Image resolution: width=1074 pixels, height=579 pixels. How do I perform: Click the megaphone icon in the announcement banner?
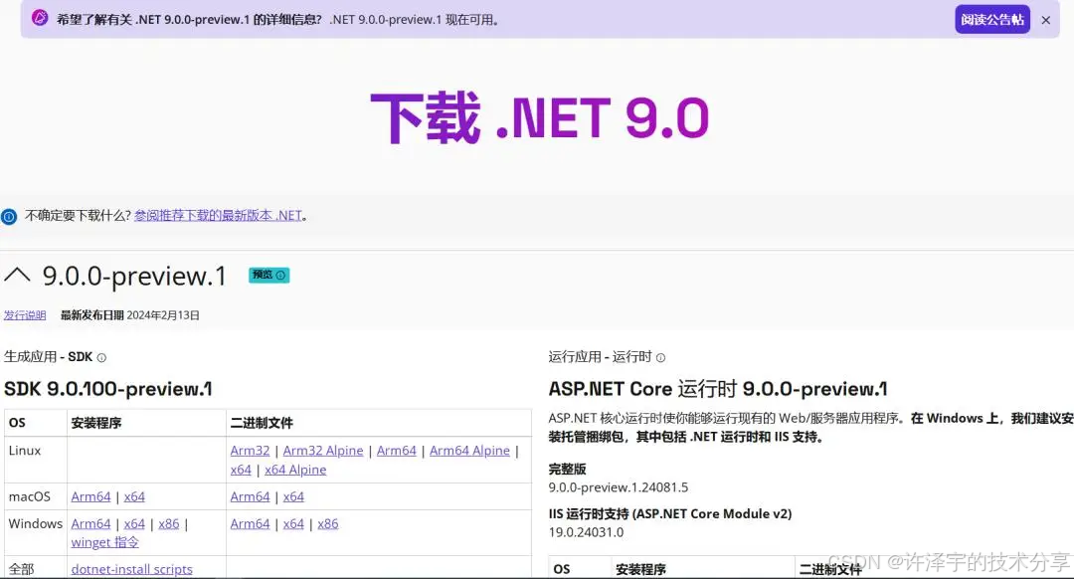tap(40, 19)
